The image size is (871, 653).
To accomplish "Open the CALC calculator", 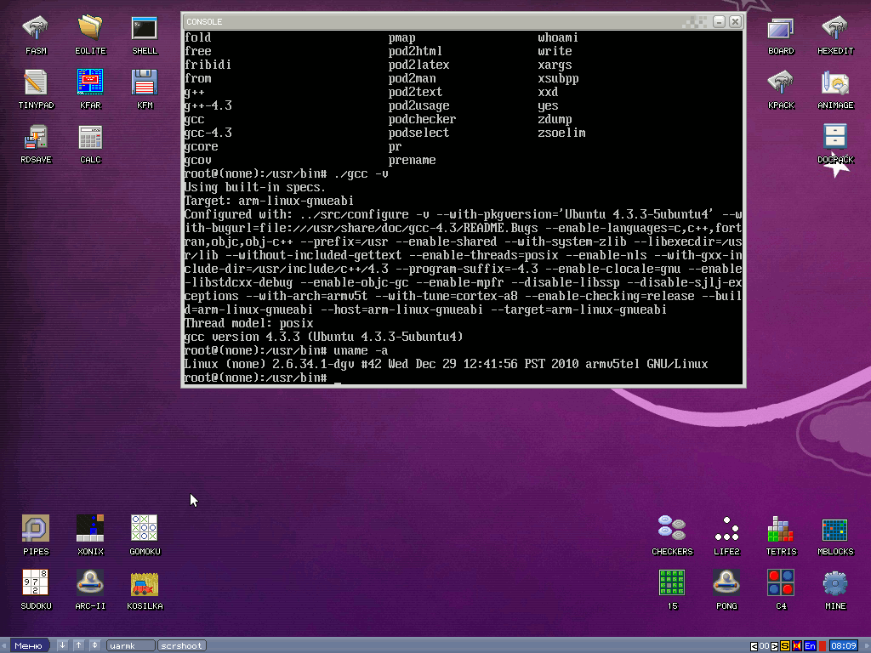I will pos(89,136).
